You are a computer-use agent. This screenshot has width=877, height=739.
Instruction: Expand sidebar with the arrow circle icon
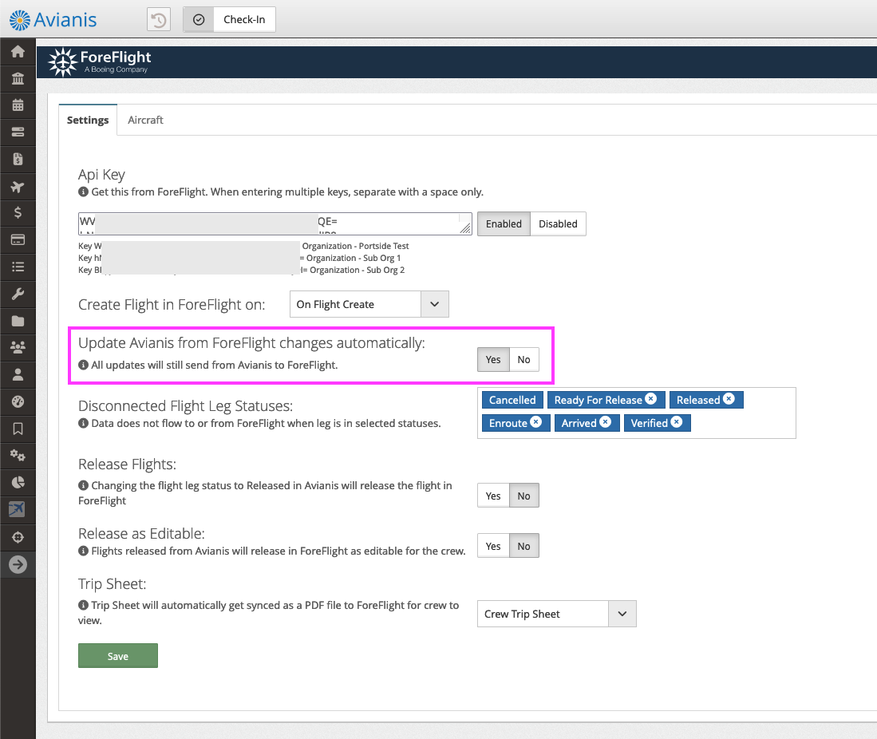[x=18, y=564]
